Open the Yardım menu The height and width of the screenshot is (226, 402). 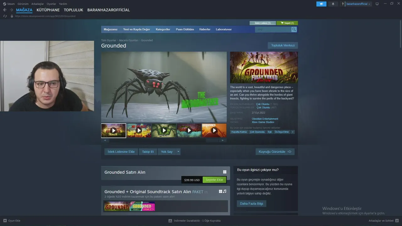pyautogui.click(x=63, y=4)
